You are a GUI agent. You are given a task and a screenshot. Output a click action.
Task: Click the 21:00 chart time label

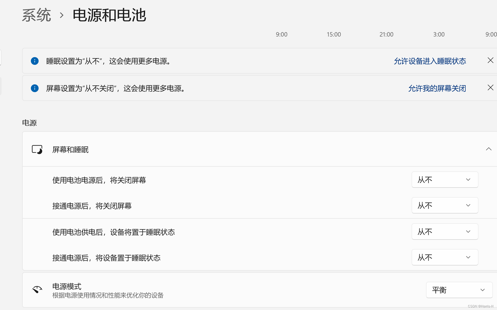pos(386,34)
